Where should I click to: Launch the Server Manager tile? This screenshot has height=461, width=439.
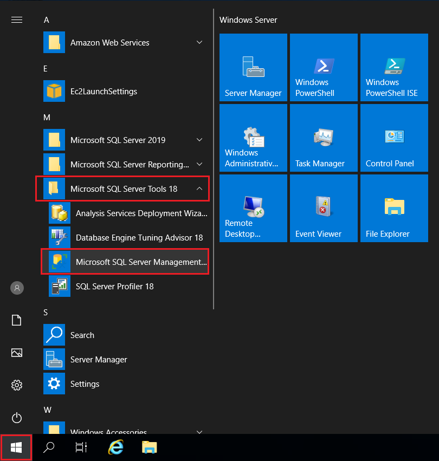tap(253, 67)
